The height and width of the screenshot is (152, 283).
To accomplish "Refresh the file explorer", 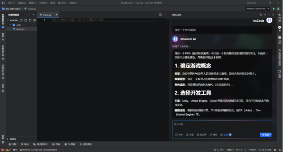I will (30, 20).
